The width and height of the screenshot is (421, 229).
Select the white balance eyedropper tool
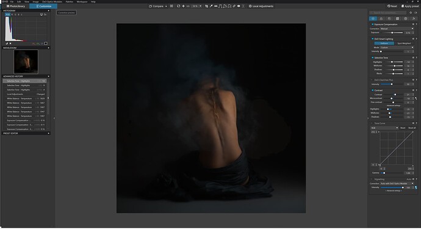(211, 6)
